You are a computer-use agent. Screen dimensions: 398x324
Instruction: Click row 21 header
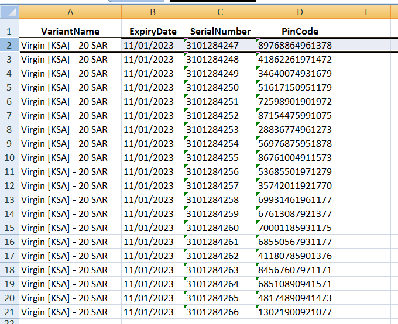(9, 312)
